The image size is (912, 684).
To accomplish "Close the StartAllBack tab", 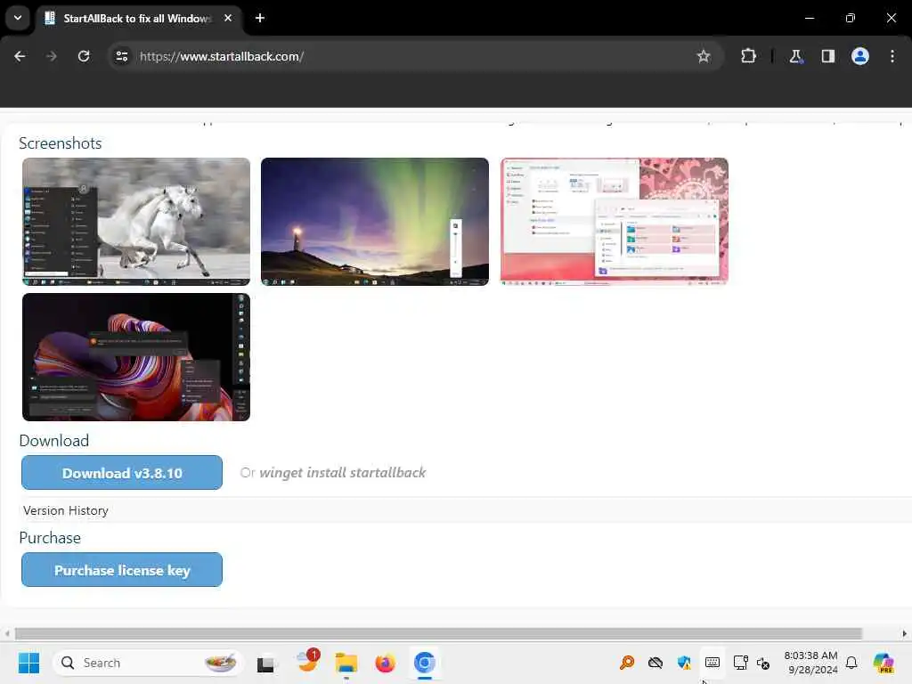I will [228, 18].
